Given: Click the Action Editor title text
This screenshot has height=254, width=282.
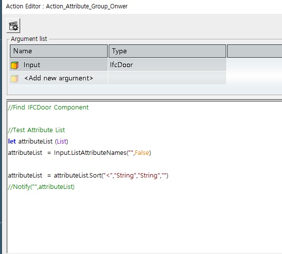Looking at the screenshot, I should click(67, 6).
